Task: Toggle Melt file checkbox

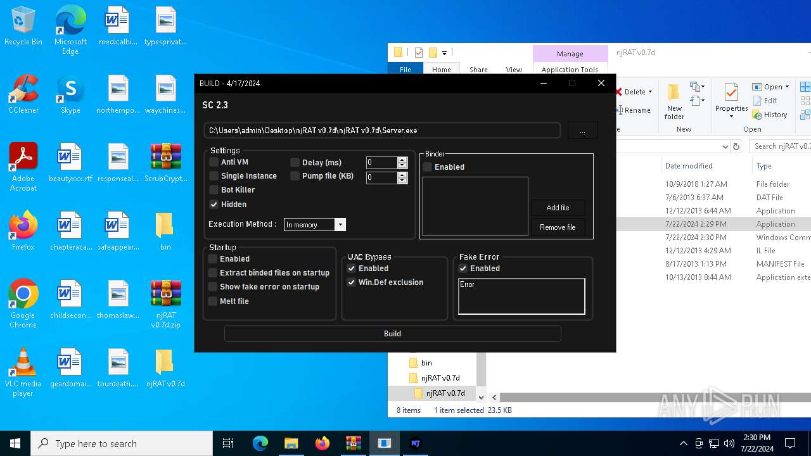Action: point(213,301)
